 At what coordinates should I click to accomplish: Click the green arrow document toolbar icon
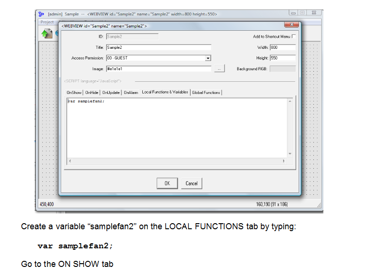(47, 33)
